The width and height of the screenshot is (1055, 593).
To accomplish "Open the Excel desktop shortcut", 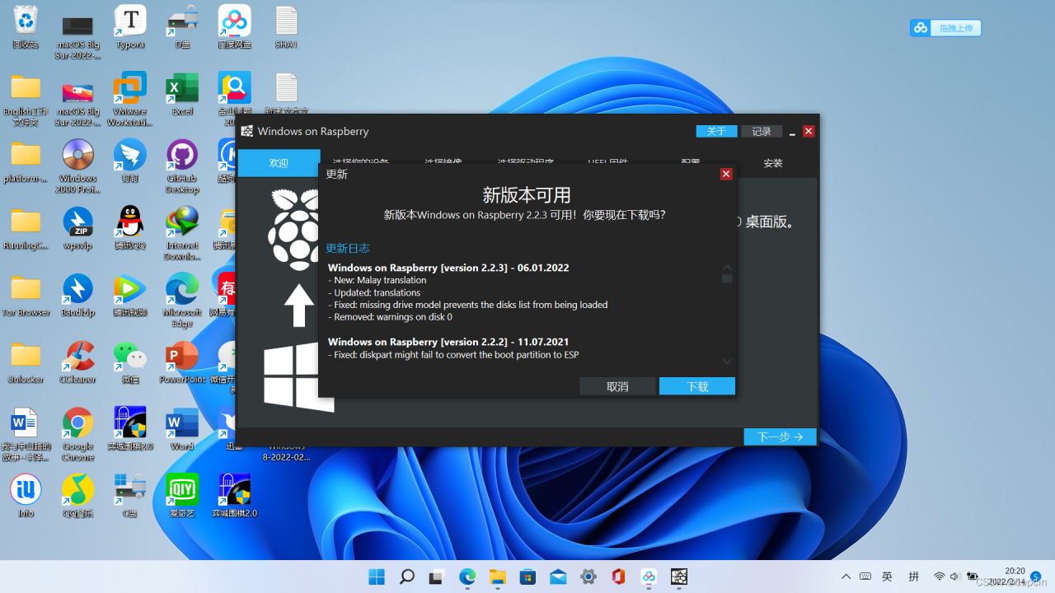I will click(x=182, y=95).
